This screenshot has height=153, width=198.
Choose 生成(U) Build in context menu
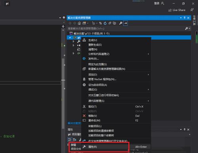coord(116,40)
